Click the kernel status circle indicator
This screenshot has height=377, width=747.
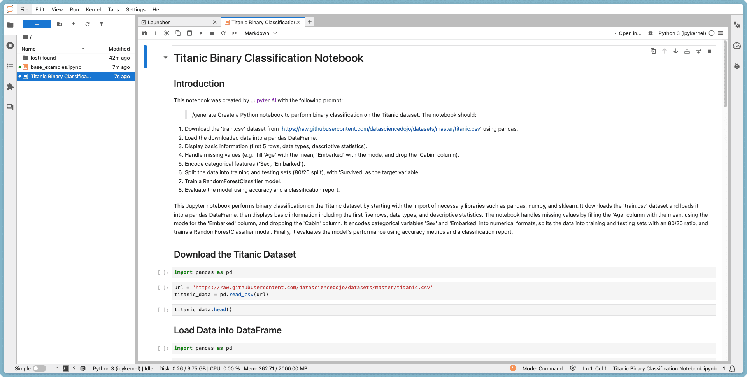tap(712, 33)
